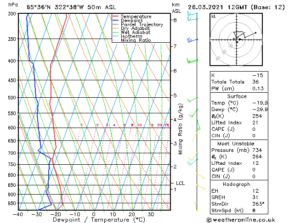
Task: Click the K index value -15
Action: pos(258,75)
